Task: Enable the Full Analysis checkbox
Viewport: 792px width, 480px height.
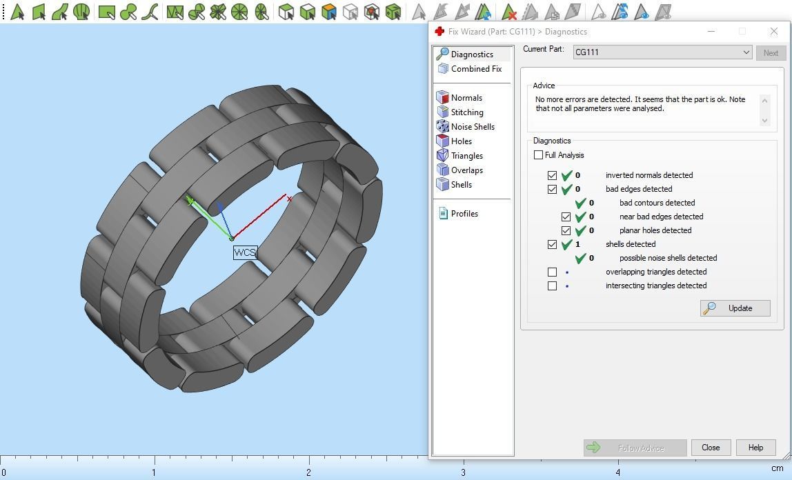Action: point(538,155)
